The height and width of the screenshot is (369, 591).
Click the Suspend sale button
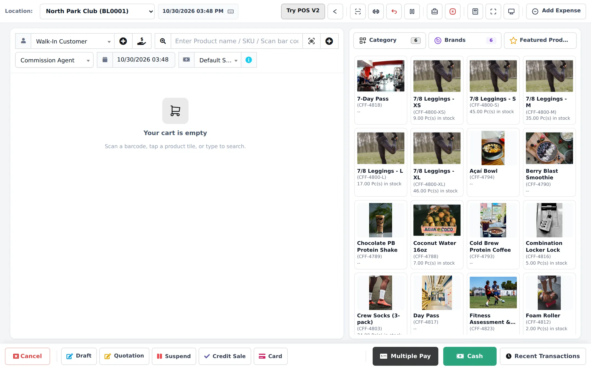coord(174,356)
